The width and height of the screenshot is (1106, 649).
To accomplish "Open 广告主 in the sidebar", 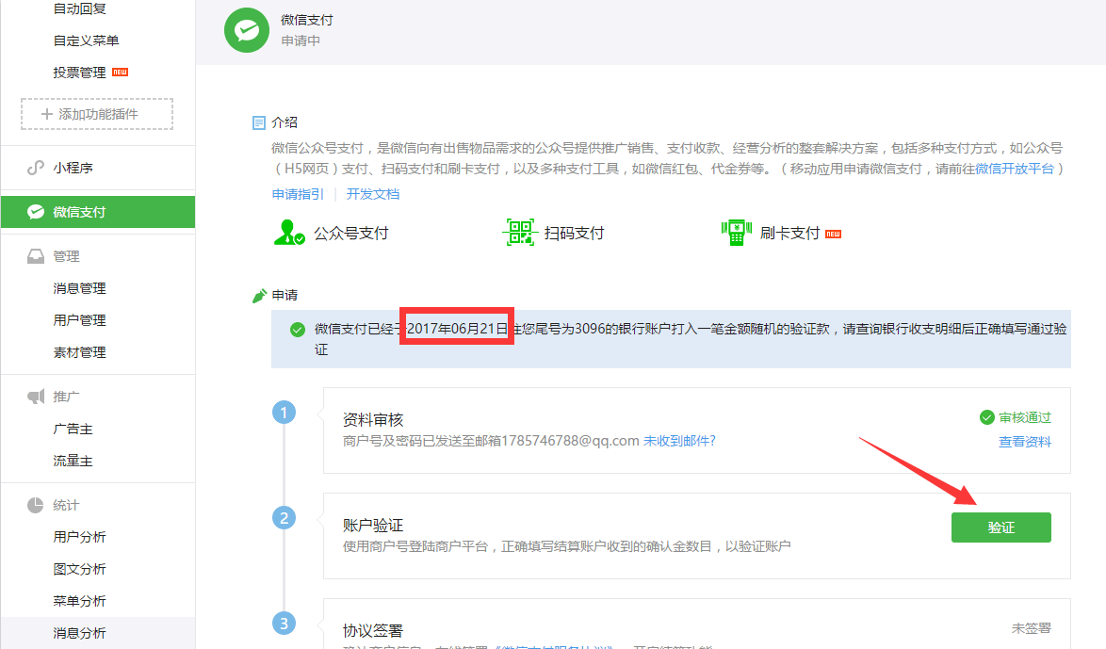I will click(73, 429).
